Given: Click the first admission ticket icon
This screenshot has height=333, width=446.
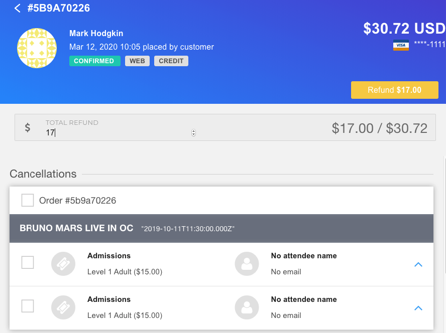Looking at the screenshot, I should (x=63, y=264).
